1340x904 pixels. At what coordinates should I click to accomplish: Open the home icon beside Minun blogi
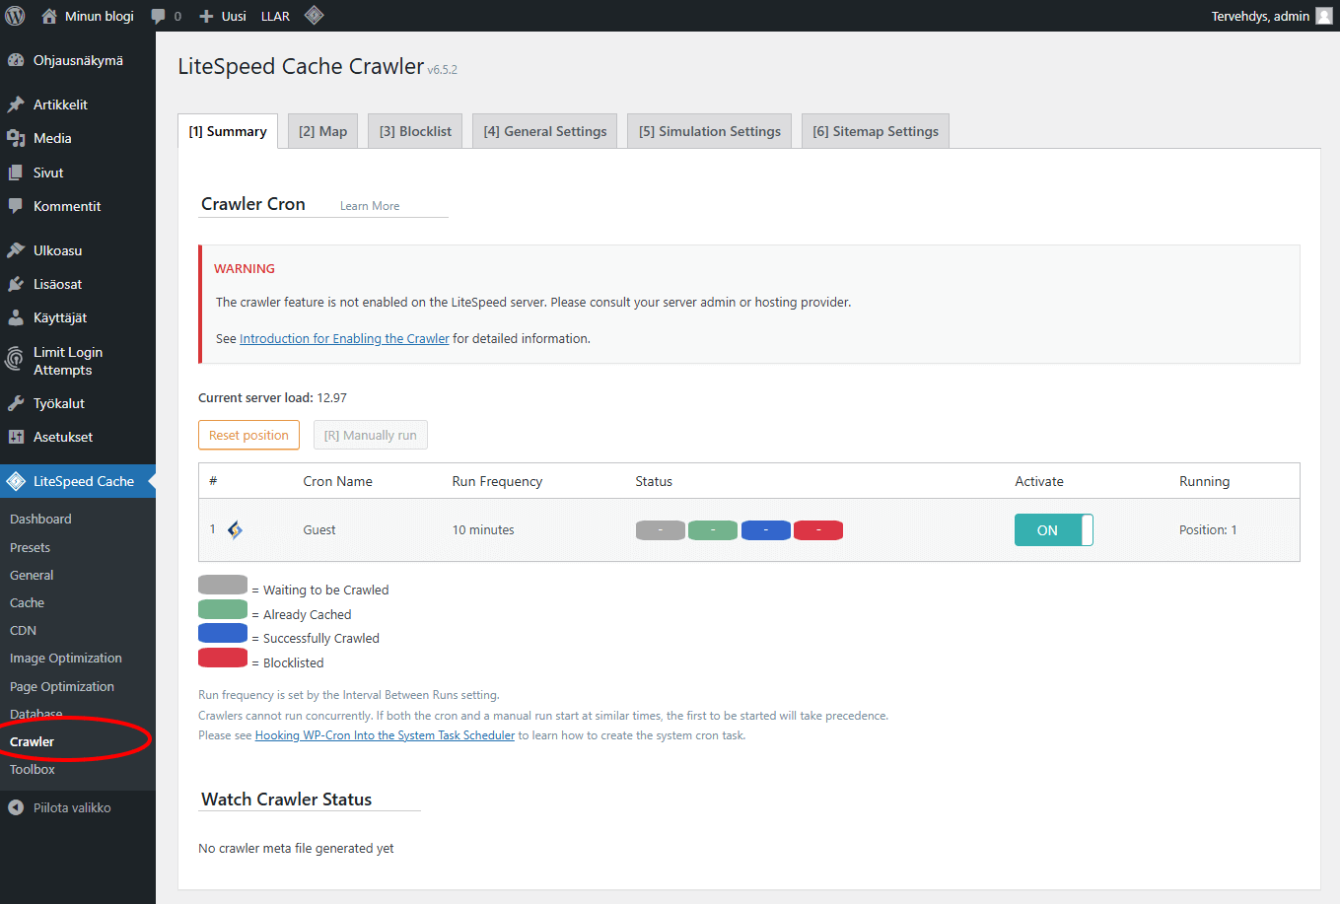pyautogui.click(x=49, y=16)
